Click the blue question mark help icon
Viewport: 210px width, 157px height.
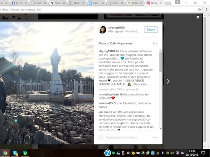(x=108, y=153)
